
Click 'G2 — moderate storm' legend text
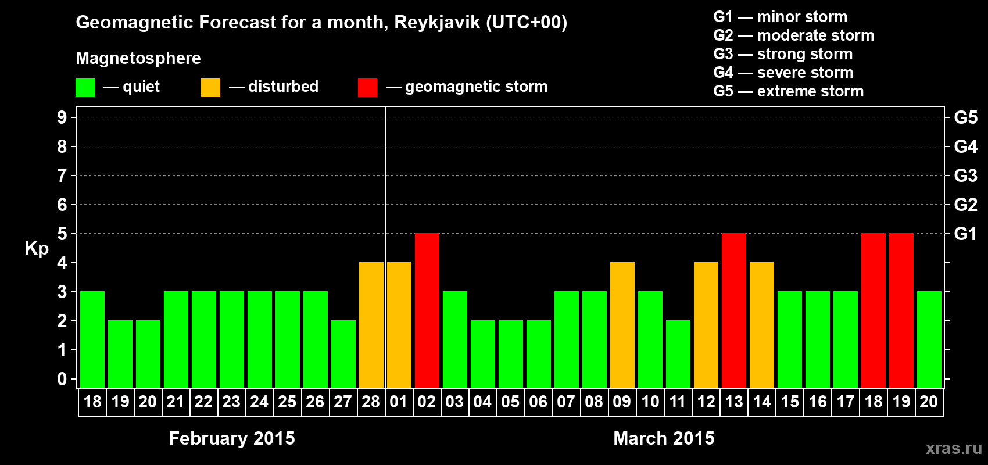794,35
